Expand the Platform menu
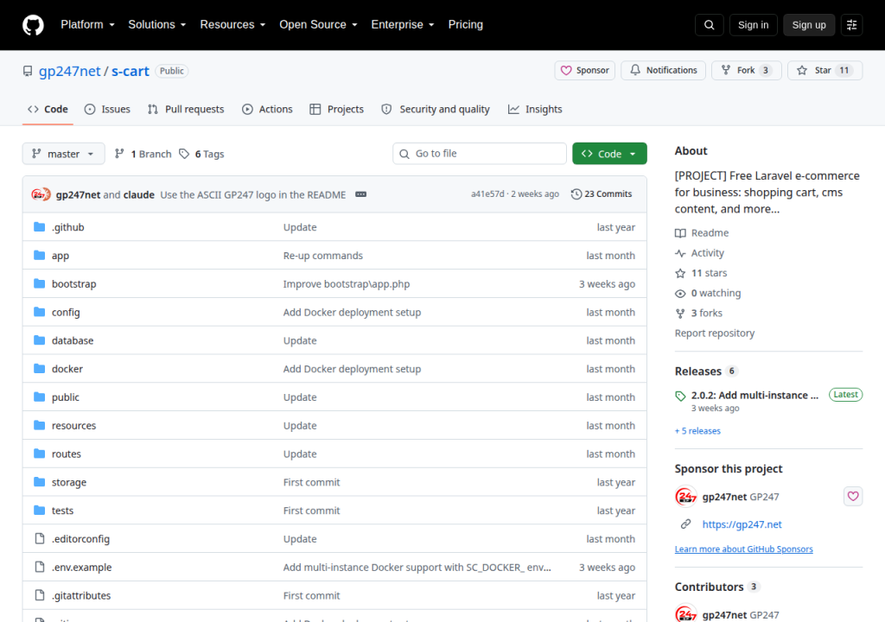The image size is (885, 622). click(87, 25)
